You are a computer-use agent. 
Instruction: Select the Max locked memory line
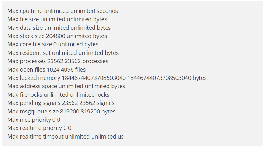tap(107, 78)
